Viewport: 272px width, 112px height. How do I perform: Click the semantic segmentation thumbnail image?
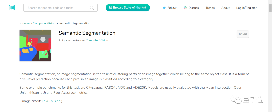click(35, 45)
